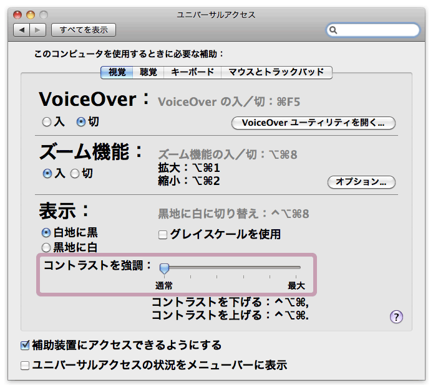
Task: Switch to the 聴覚 tab
Action: coord(148,72)
